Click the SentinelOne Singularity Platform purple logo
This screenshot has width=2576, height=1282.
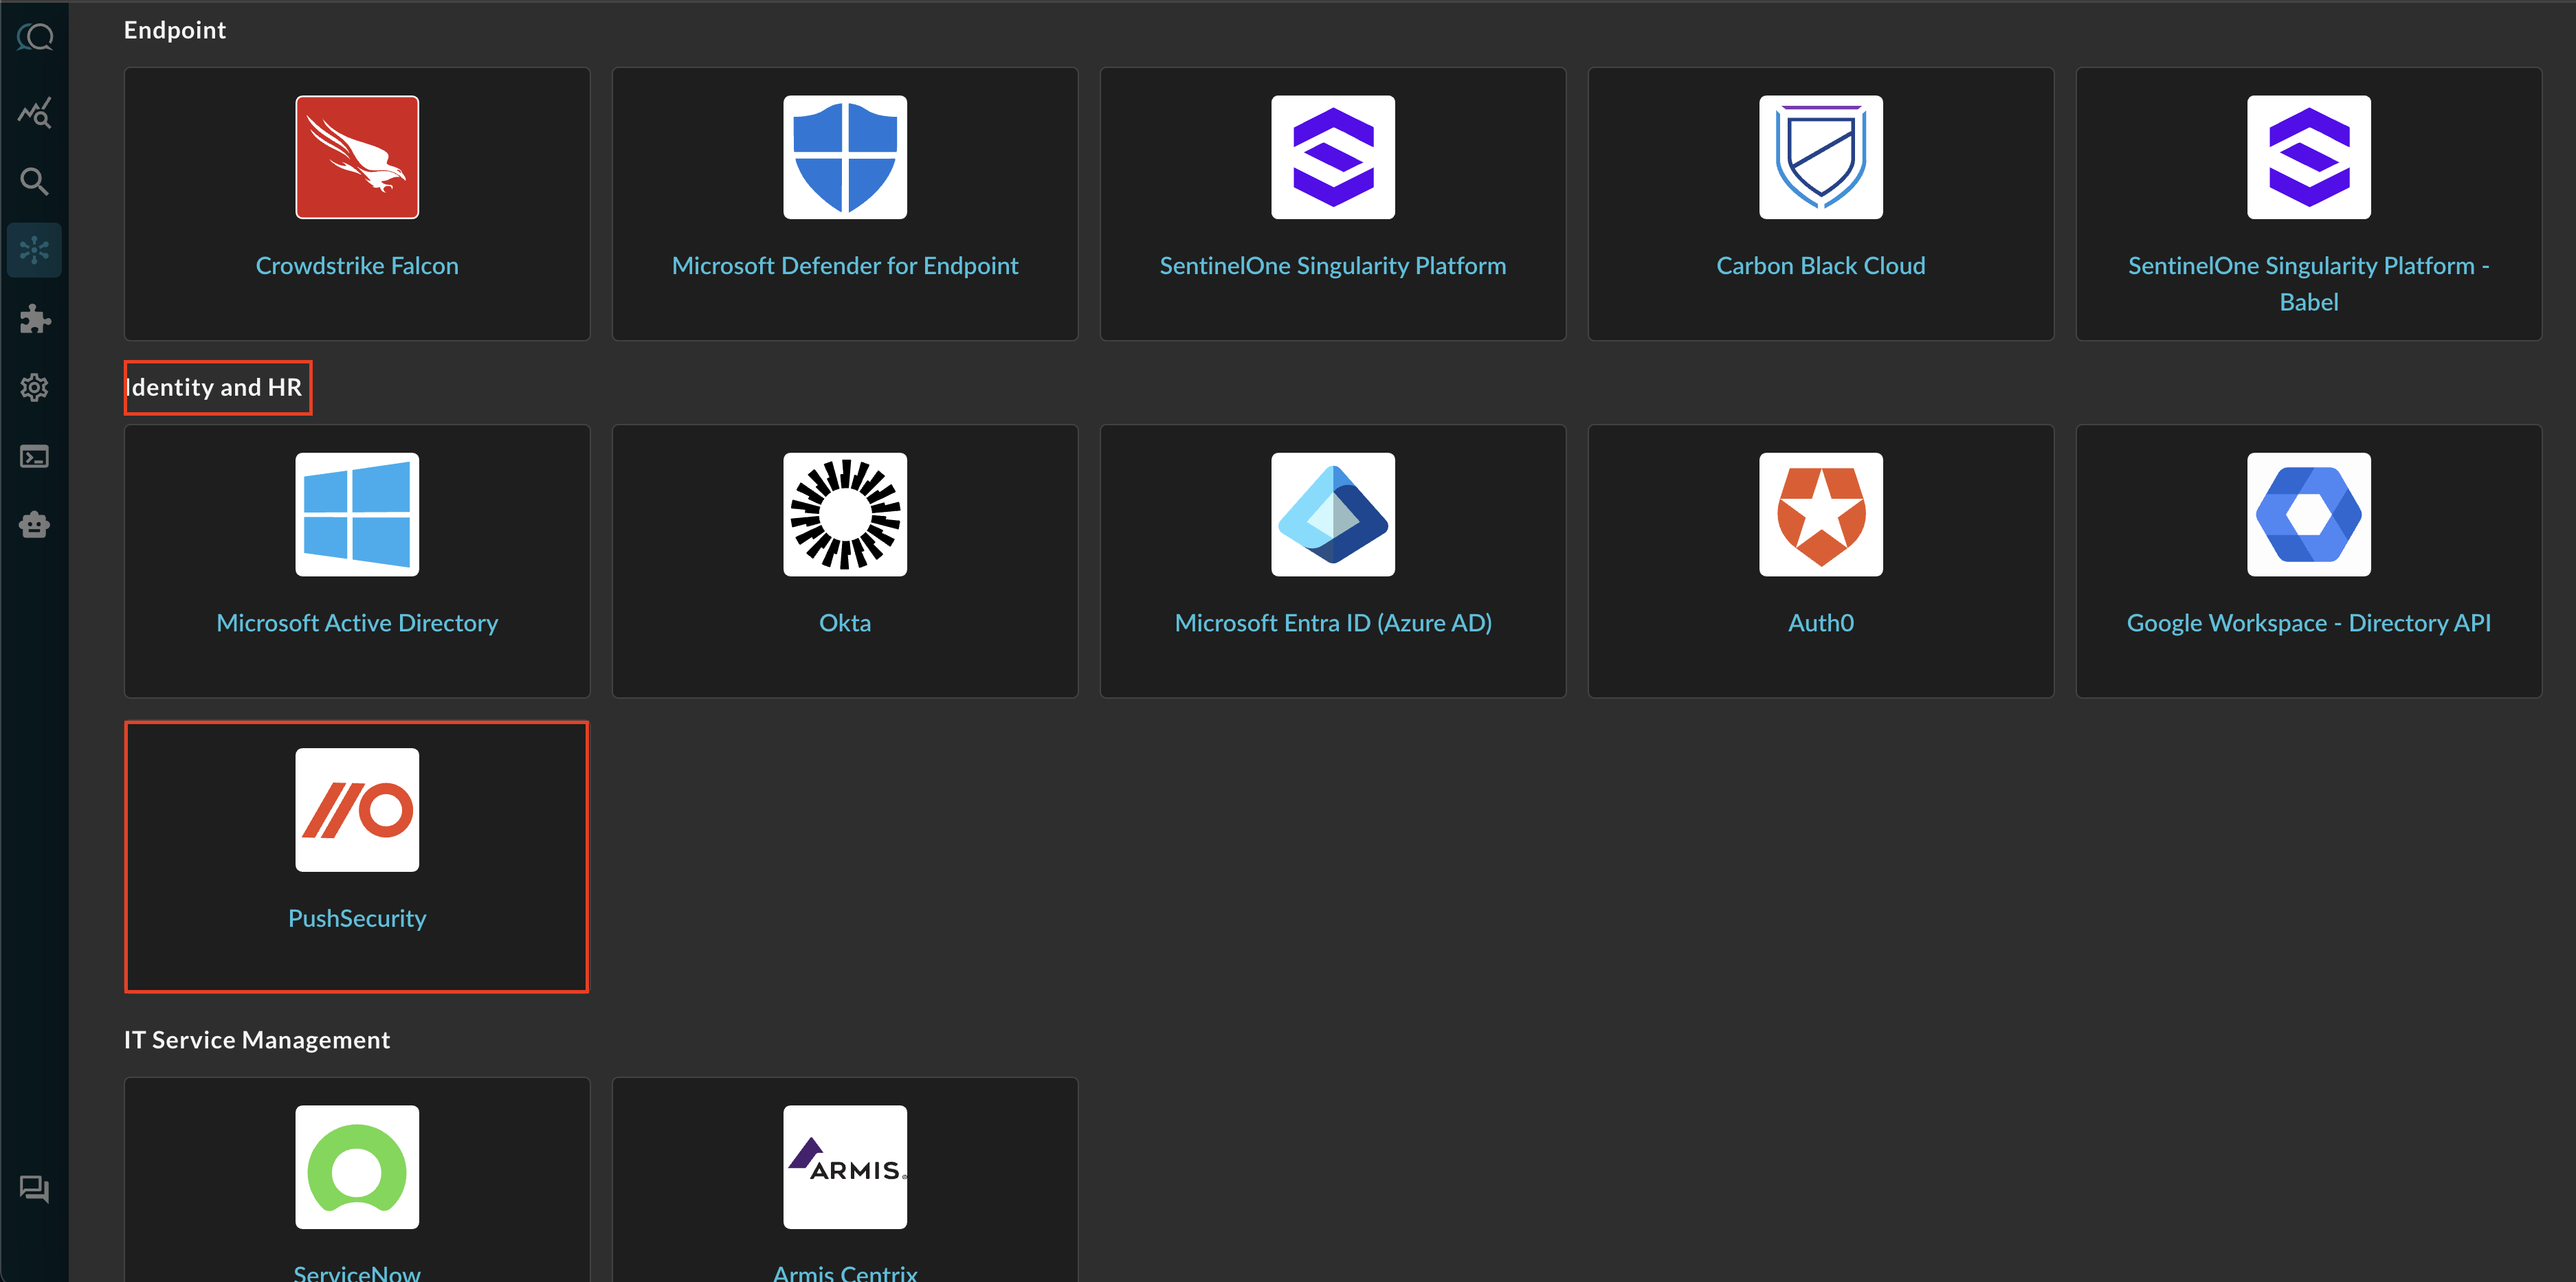[x=1333, y=157]
